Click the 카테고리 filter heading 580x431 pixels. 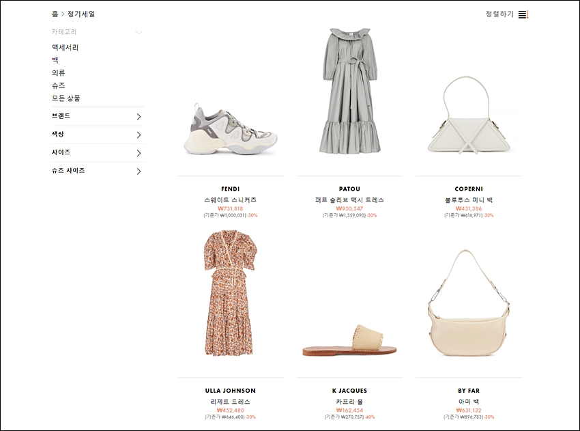click(64, 32)
